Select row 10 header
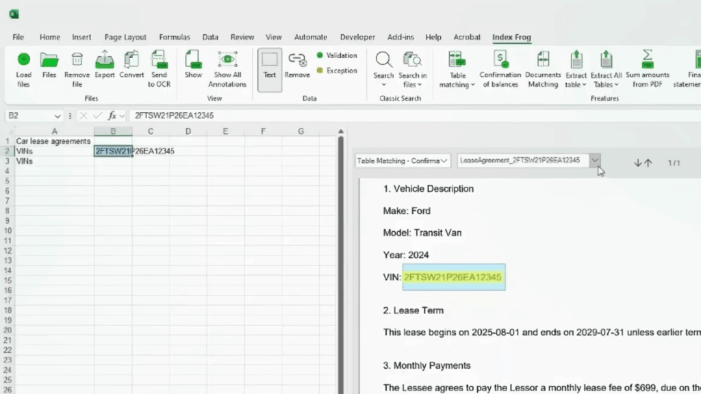 pyautogui.click(x=8, y=231)
